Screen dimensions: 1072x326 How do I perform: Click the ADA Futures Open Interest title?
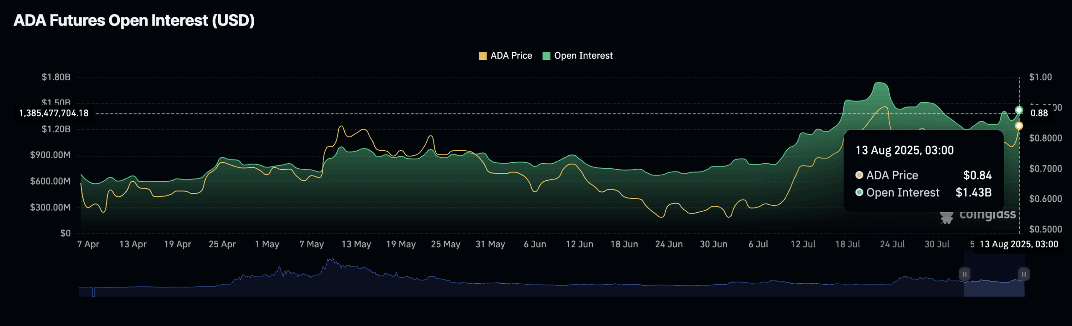[x=134, y=21]
